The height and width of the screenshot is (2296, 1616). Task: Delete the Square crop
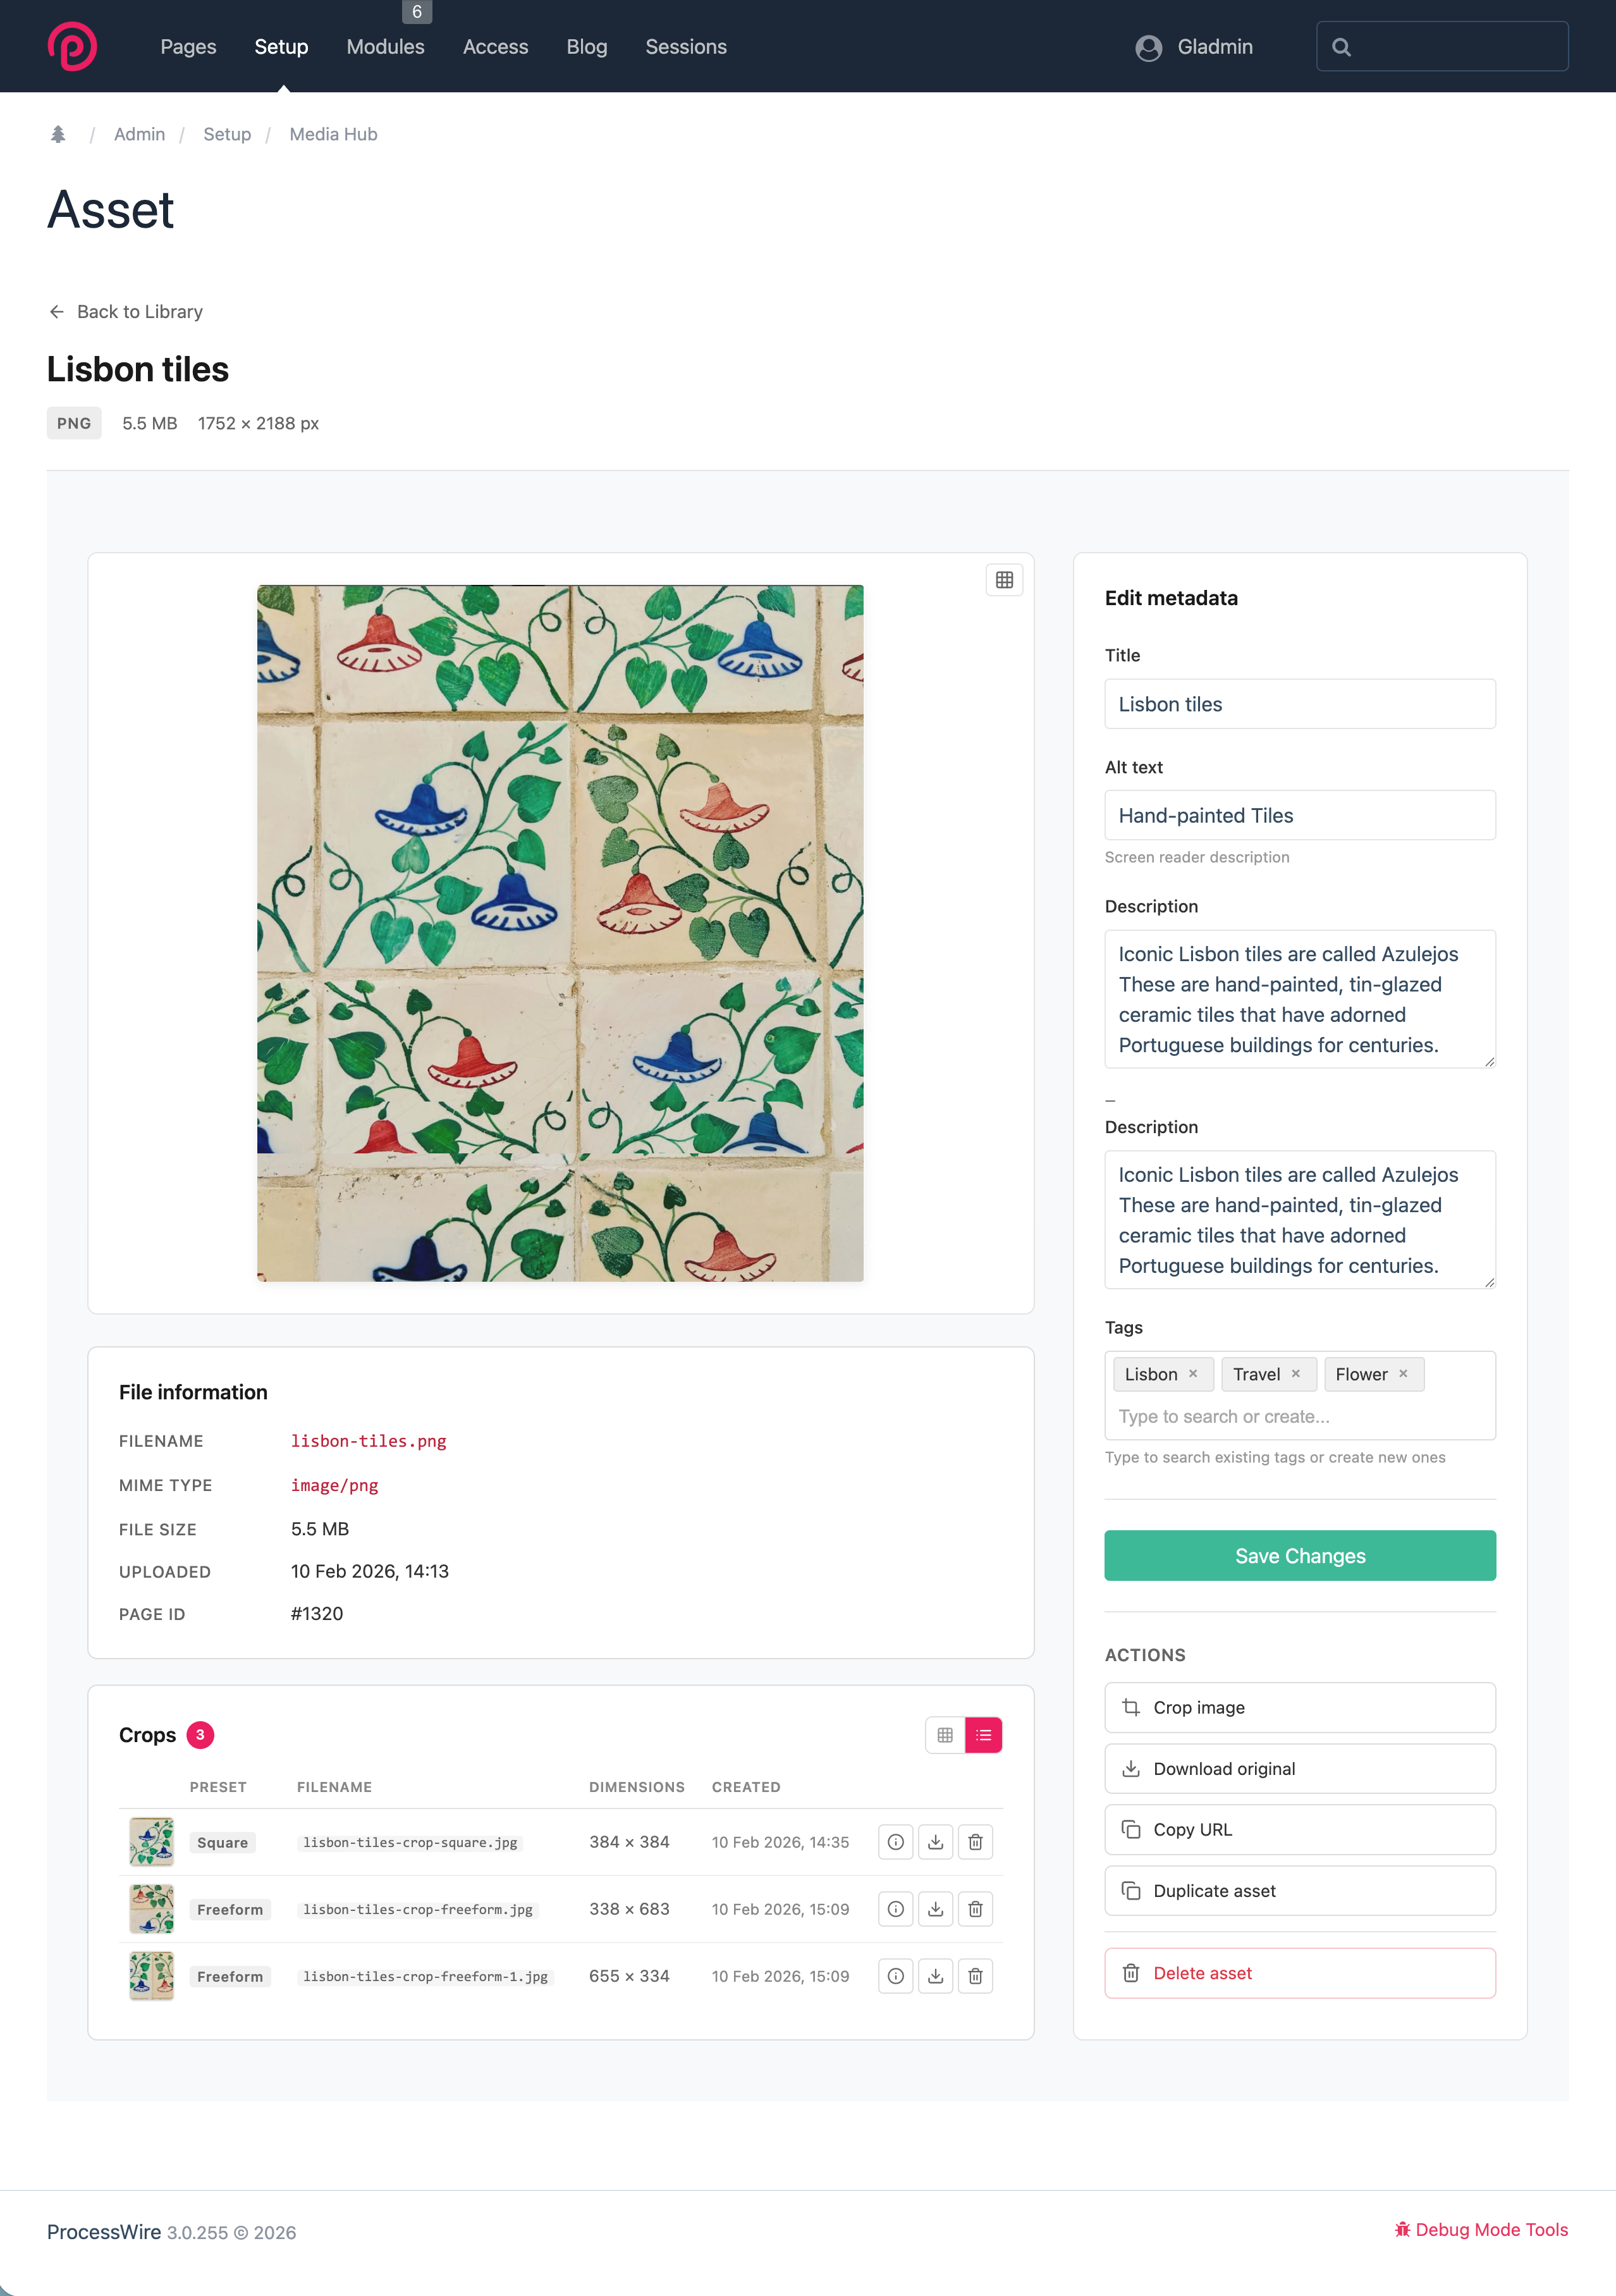pos(975,1842)
